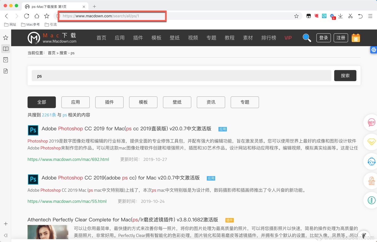Click the Athentech result portrait thumbnail
Viewport: 377px width, 242px height.
[x=48, y=232]
